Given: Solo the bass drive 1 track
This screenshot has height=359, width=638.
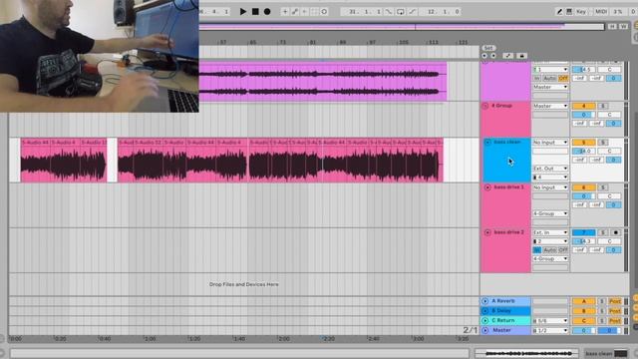Looking at the screenshot, I should coord(603,187).
